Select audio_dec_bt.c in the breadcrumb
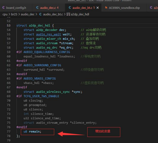 [53, 14]
